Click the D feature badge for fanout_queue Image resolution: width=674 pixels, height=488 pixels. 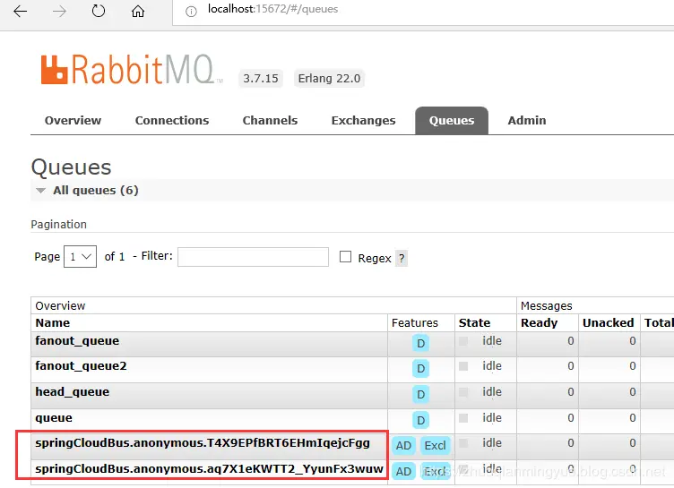(x=421, y=343)
